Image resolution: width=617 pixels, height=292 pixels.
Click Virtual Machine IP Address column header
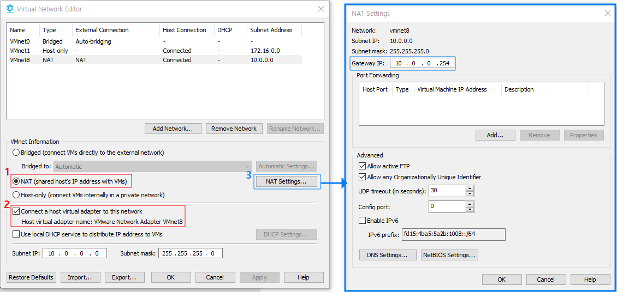click(x=458, y=89)
